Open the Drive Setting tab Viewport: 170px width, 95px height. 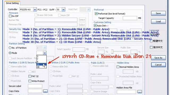point(12,3)
